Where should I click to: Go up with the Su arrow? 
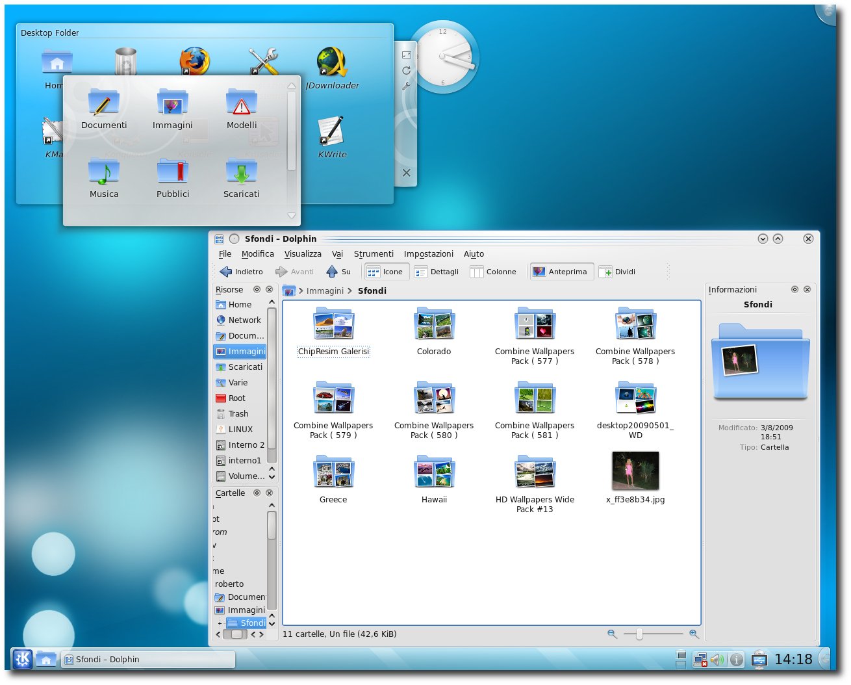338,272
